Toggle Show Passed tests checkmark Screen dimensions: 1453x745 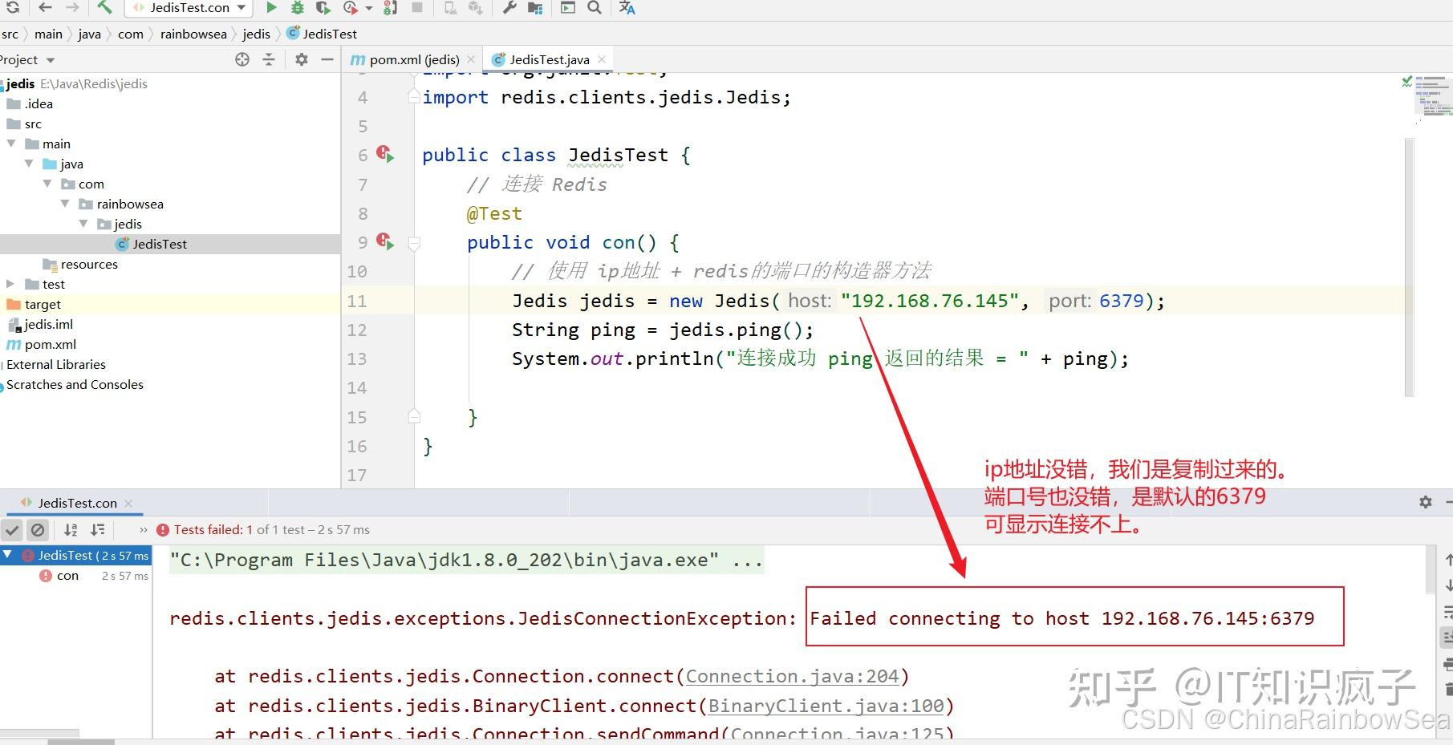11,529
